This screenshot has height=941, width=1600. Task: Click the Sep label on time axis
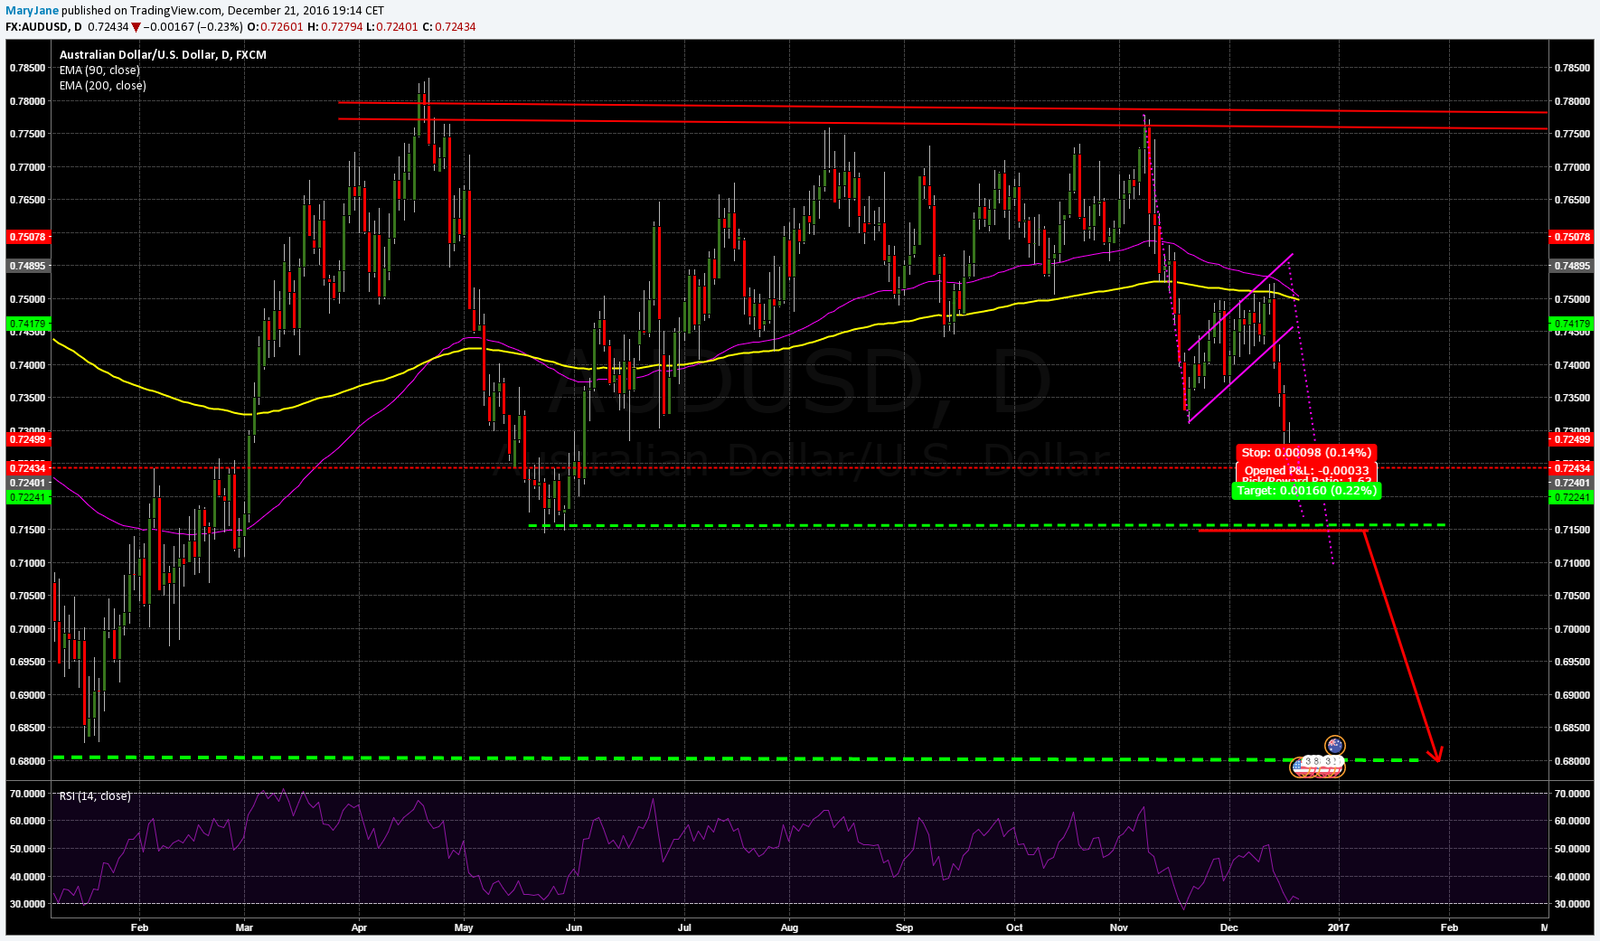coord(904,927)
